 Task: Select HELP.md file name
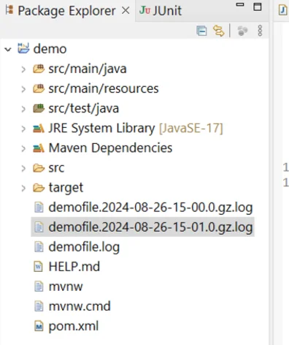pos(74,267)
